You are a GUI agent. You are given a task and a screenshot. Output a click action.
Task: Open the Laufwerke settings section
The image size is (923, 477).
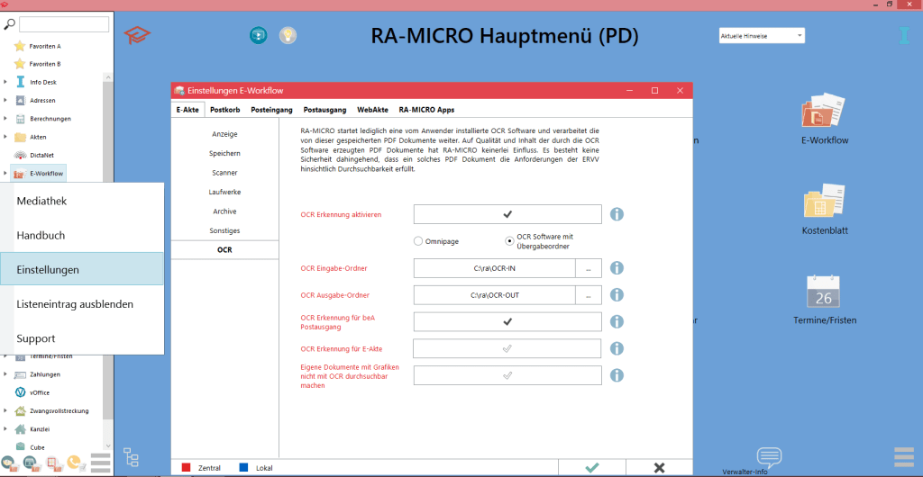224,192
